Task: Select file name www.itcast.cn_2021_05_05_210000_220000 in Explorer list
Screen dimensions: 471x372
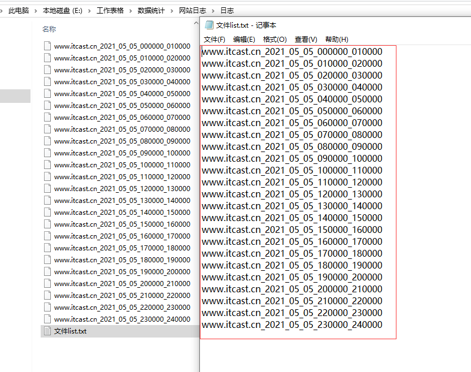Action: pyautogui.click(x=122, y=295)
